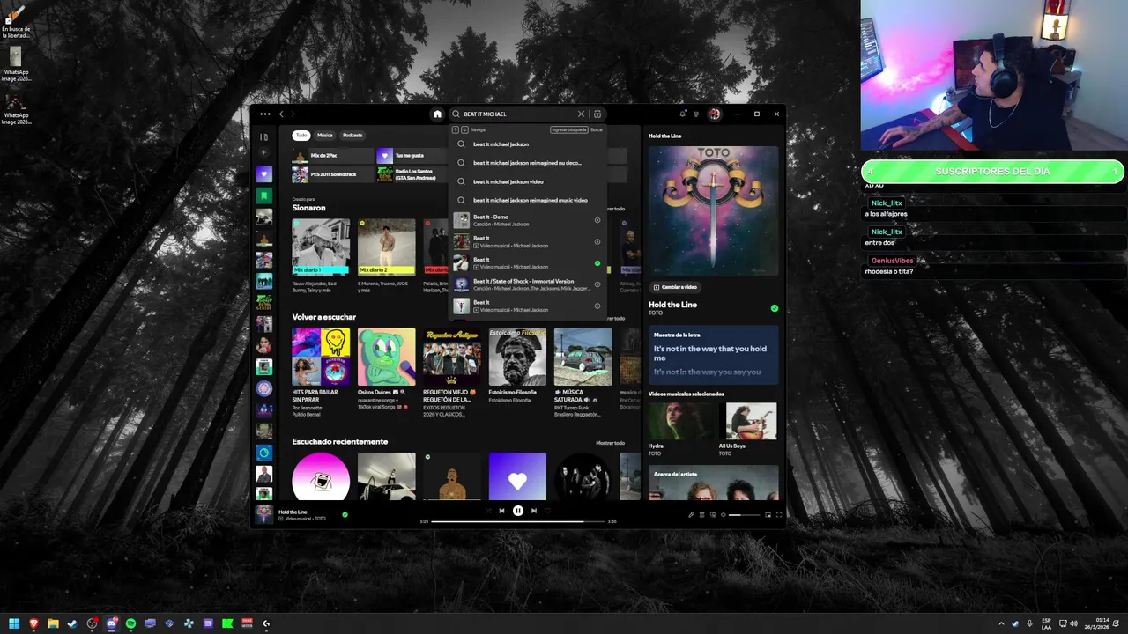
Task: Toggle saved check in Now Playing panel
Action: tap(775, 308)
